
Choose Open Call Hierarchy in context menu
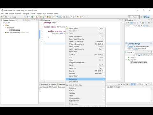click(86, 42)
